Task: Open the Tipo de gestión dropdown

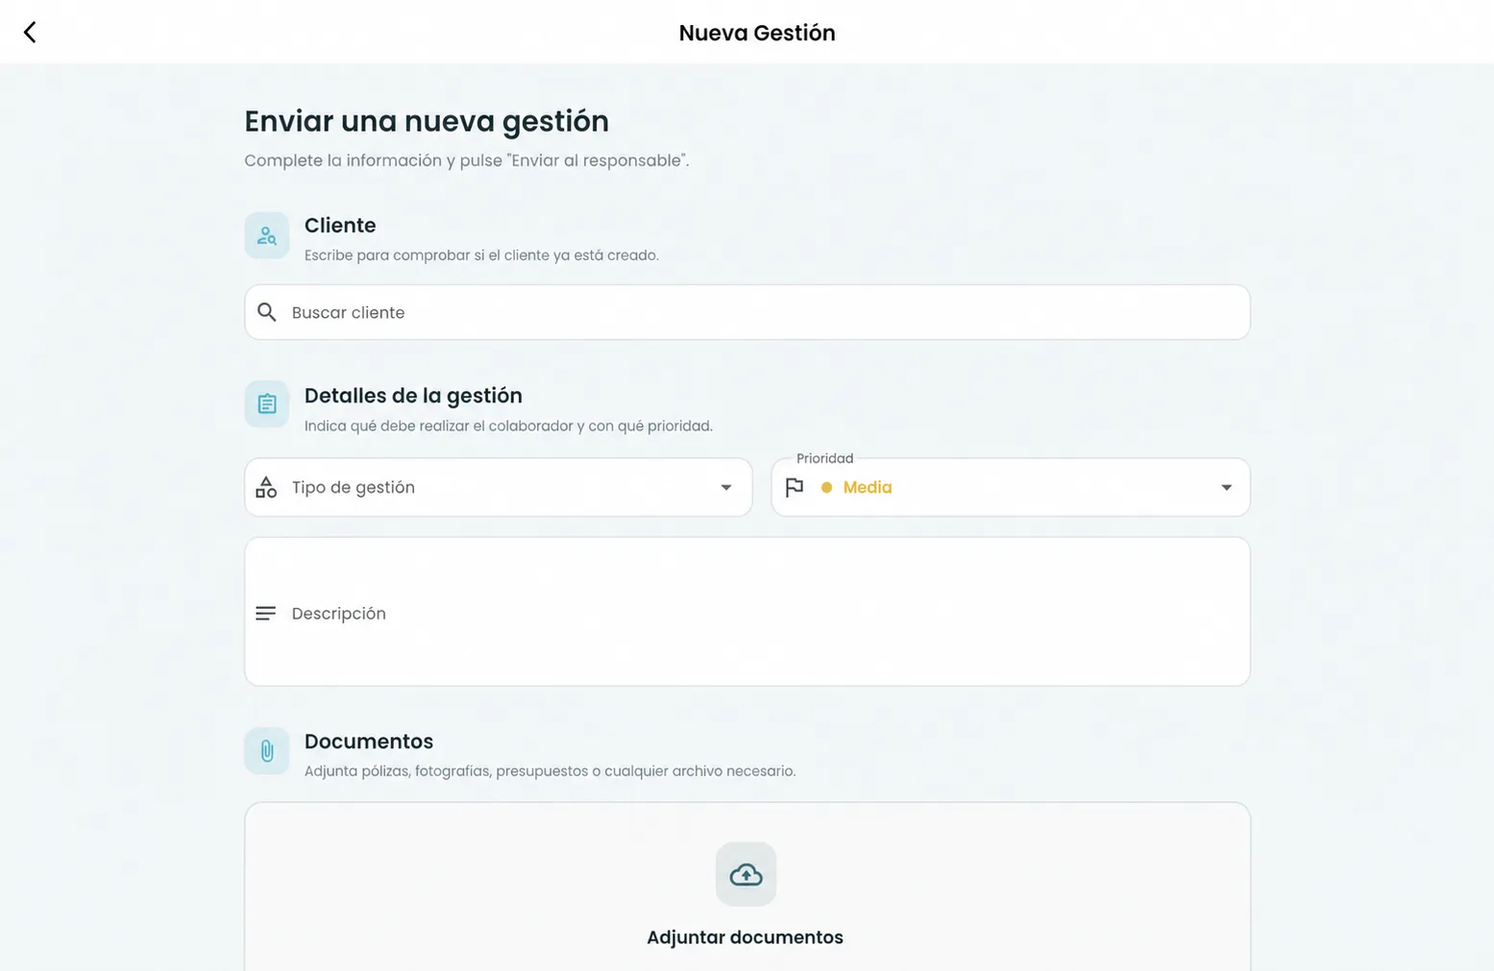Action: pyautogui.click(x=498, y=487)
